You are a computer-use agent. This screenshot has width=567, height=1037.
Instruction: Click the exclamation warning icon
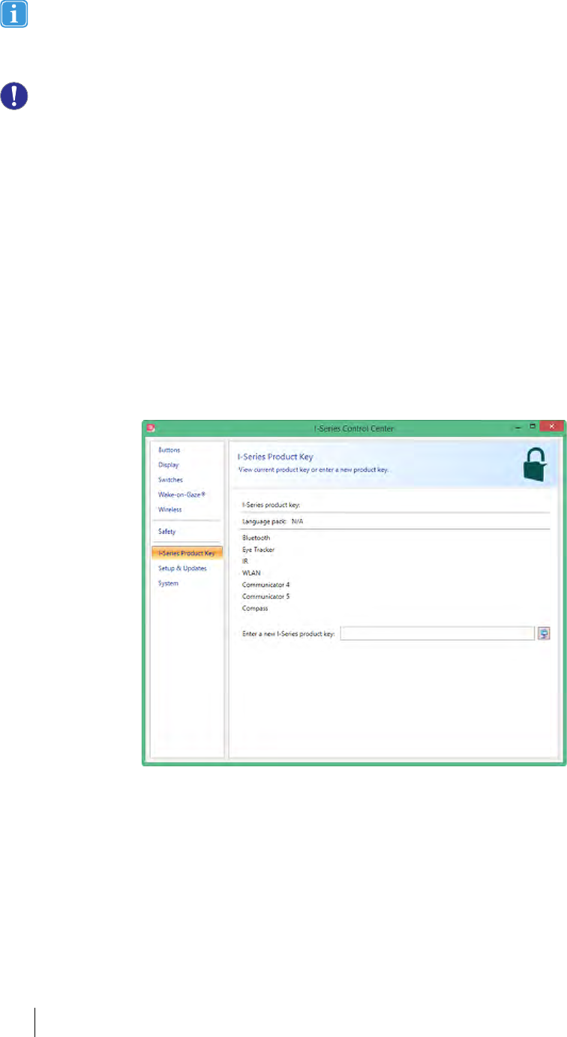click(x=13, y=95)
